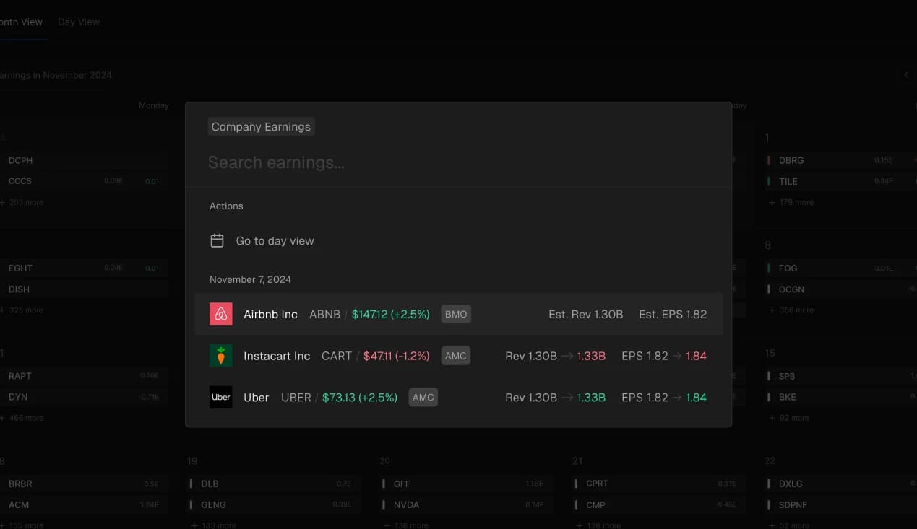Select SDPNF in the calendar
The image size is (917, 529).
point(840,504)
